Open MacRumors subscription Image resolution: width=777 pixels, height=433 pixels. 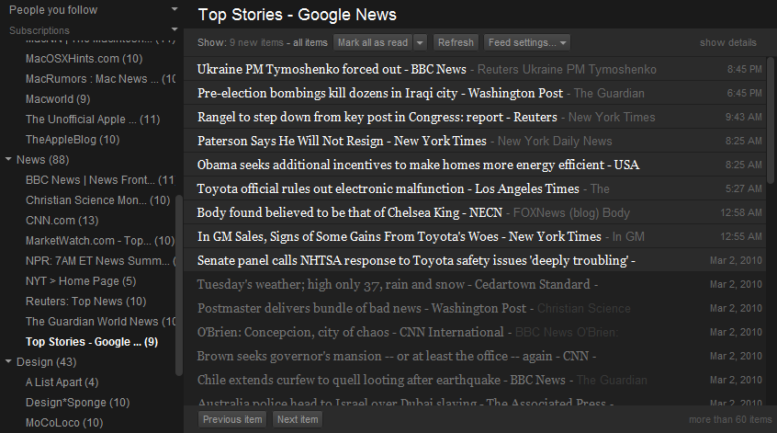[x=101, y=79]
